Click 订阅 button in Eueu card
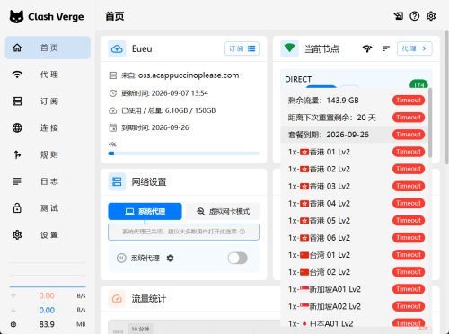Screen dimensions: 449x334 (242, 48)
